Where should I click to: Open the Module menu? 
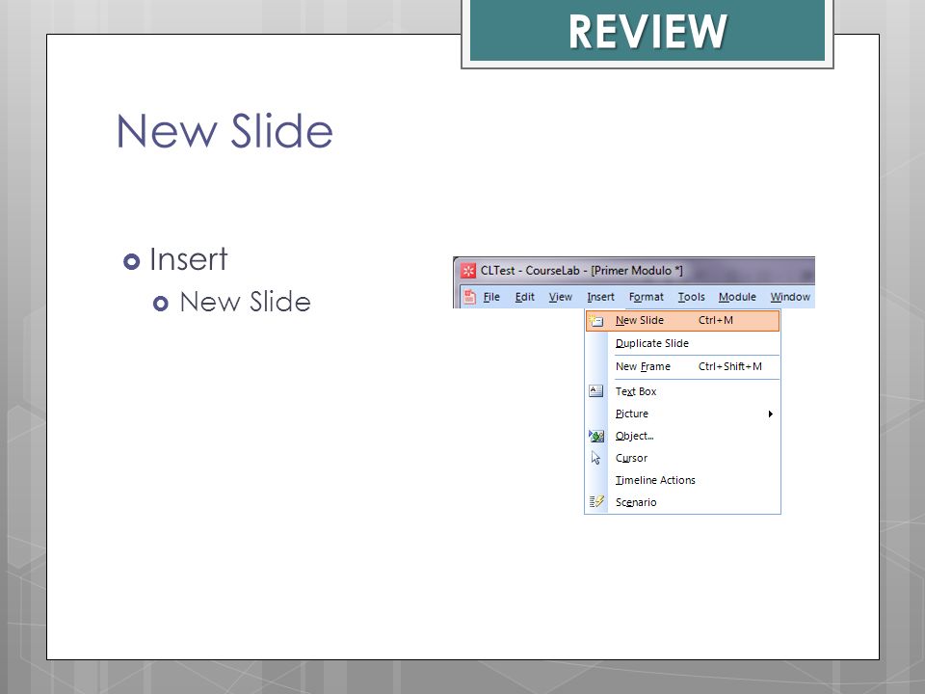pos(737,297)
